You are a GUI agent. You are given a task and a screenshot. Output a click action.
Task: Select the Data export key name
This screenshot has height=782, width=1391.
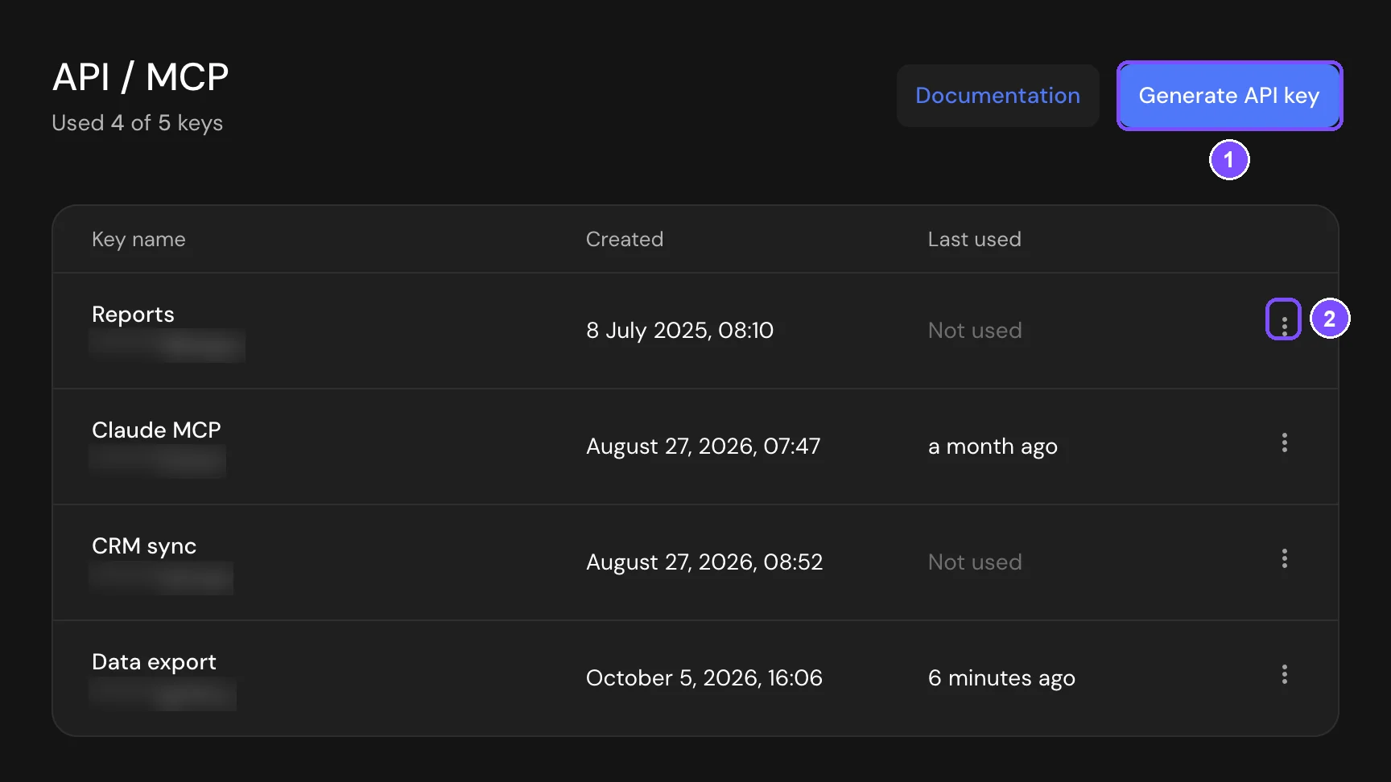pos(154,662)
